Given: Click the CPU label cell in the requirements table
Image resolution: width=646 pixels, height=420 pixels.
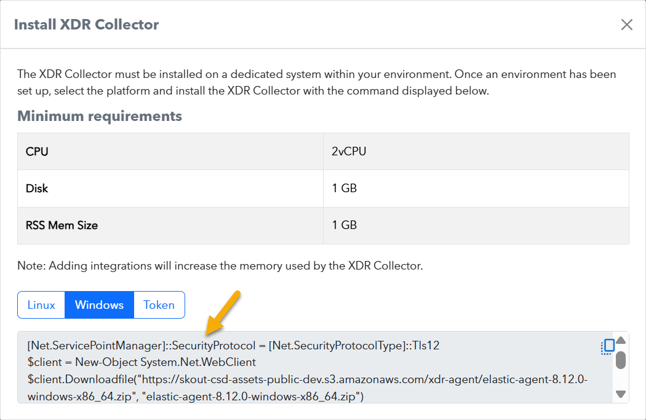Looking at the screenshot, I should 38,151.
